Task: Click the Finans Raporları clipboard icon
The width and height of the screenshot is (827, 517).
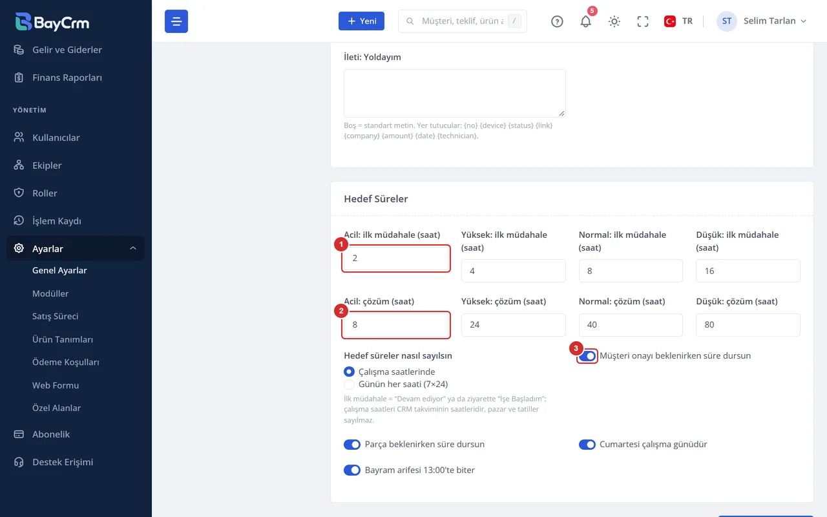Action: click(19, 78)
